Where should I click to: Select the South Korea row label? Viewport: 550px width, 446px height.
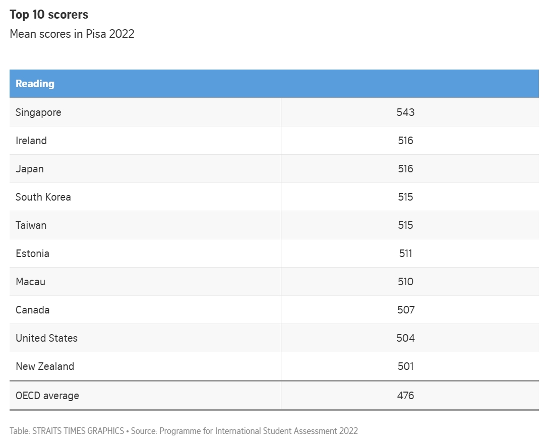[x=43, y=197]
